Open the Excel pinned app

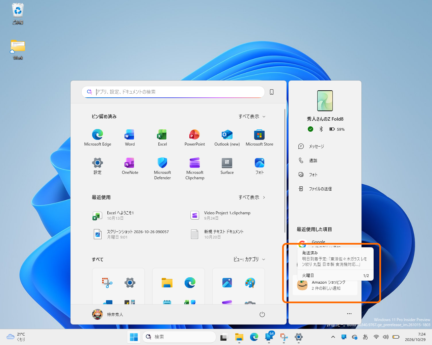coord(162,137)
